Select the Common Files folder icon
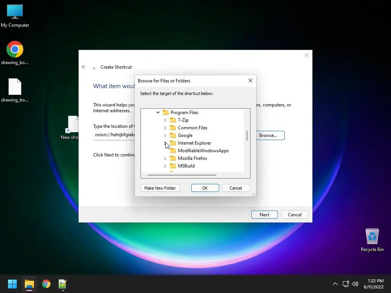Image resolution: width=391 pixels, height=293 pixels. click(173, 128)
